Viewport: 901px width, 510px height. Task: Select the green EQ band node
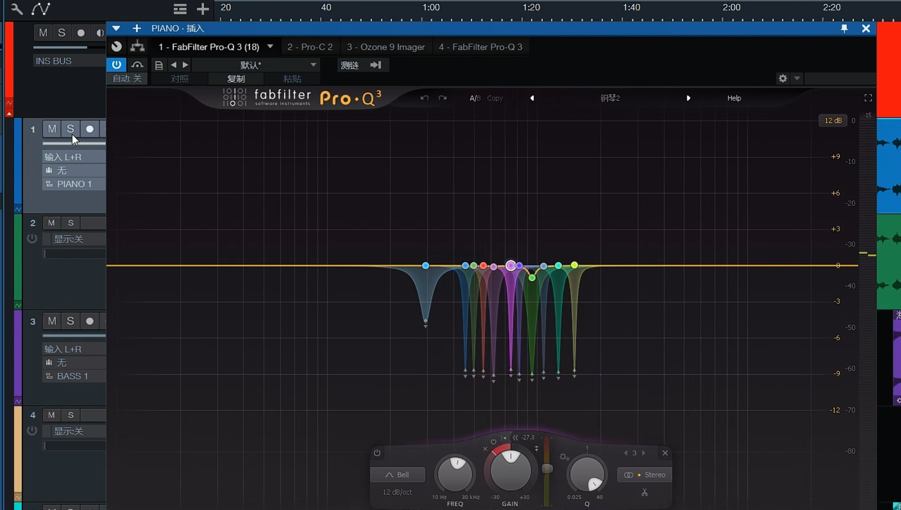(532, 278)
